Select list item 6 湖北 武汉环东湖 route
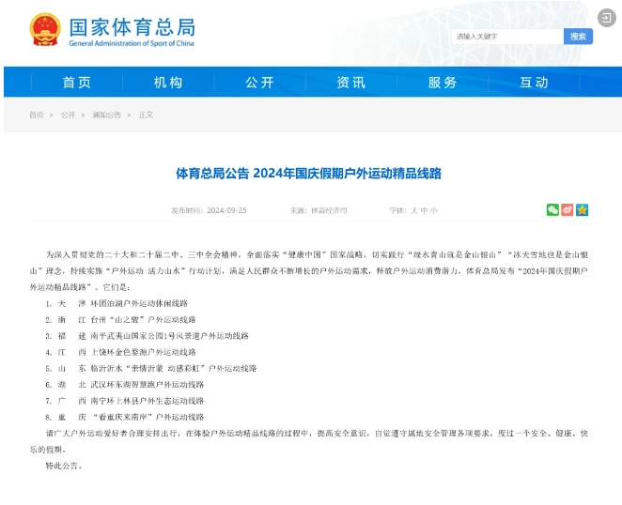 125,385
